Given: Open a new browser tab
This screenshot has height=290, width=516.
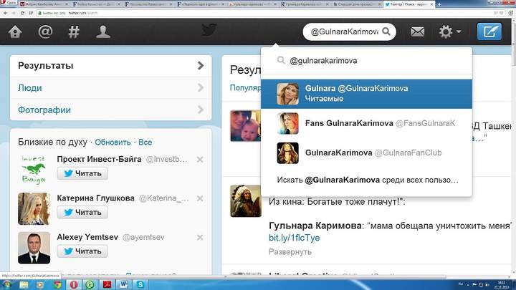Looking at the screenshot, I should point(439,4).
